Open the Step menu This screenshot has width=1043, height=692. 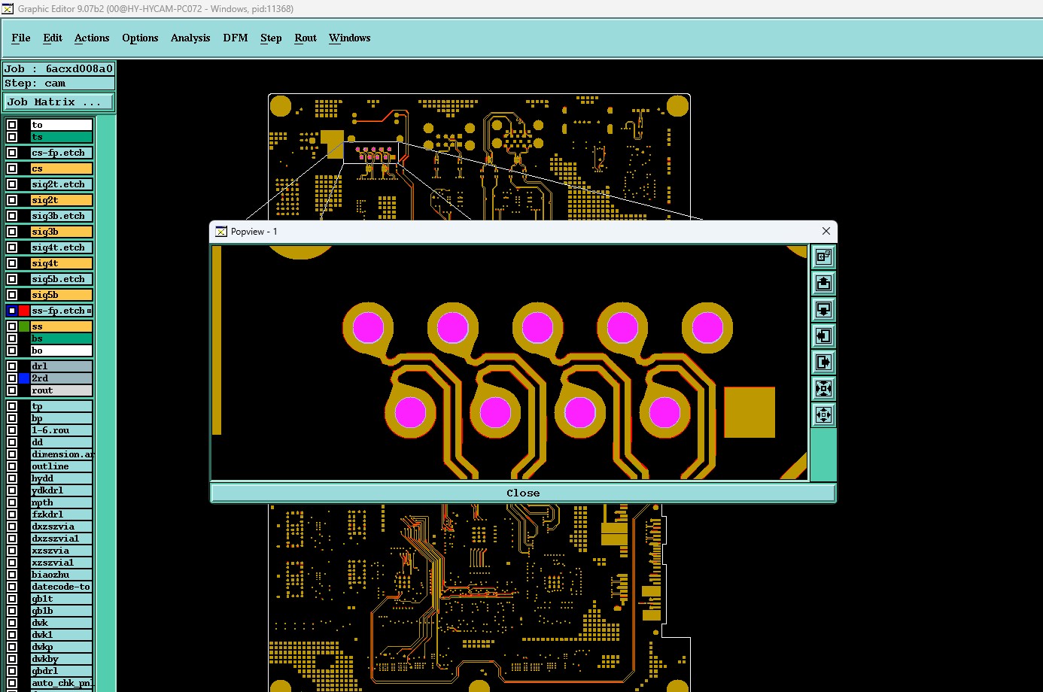click(271, 38)
